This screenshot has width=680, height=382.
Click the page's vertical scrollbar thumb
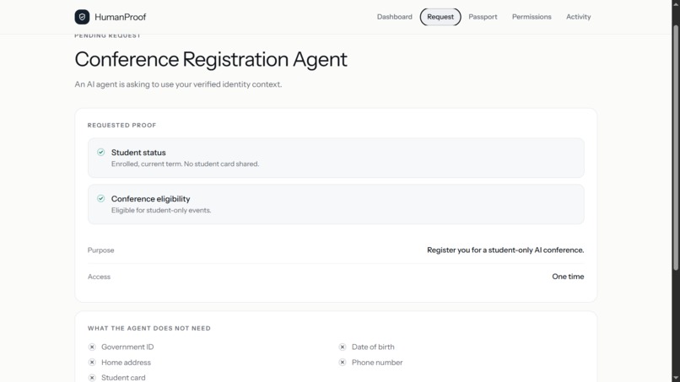tap(676, 148)
